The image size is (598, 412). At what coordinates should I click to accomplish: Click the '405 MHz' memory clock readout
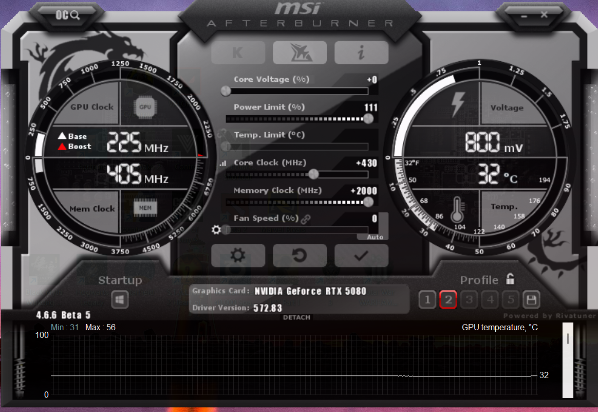[x=137, y=174]
